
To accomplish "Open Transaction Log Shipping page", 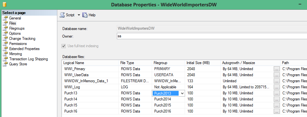I will pyautogui.click(x=28, y=59).
